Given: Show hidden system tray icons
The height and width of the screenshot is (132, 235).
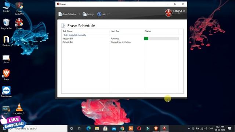Looking at the screenshot, I should tap(189, 128).
